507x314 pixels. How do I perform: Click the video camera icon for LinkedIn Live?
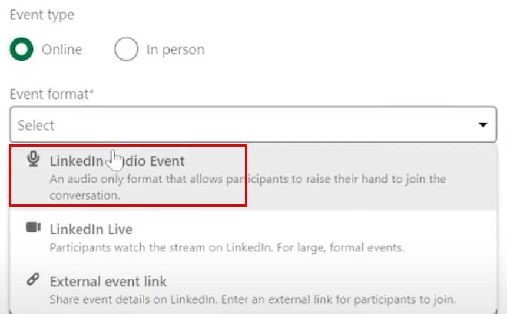coord(34,228)
